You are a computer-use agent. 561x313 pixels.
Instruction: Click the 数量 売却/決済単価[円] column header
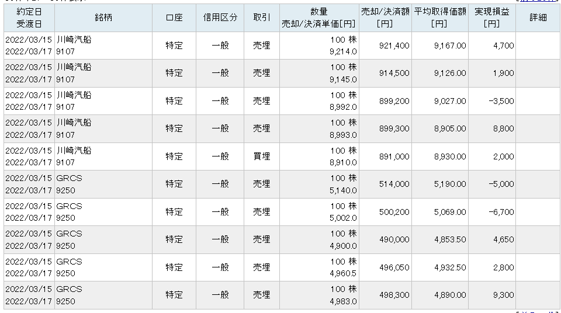coord(319,18)
